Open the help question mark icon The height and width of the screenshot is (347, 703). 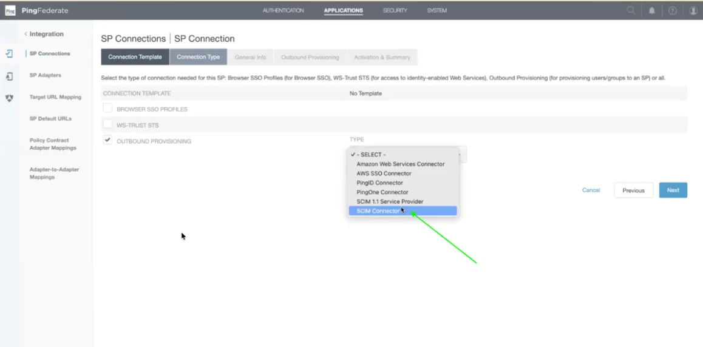673,10
